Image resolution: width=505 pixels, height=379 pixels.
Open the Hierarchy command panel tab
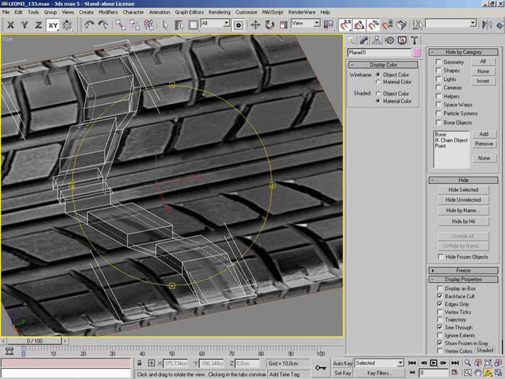[x=377, y=40]
